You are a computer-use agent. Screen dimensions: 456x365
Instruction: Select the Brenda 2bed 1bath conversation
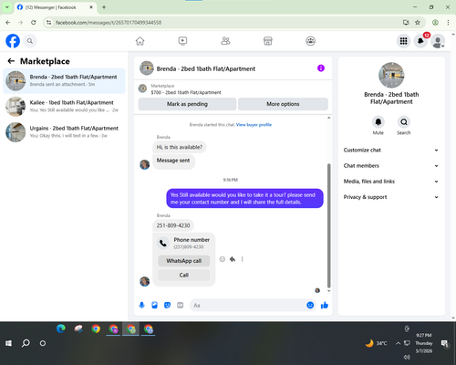64,81
